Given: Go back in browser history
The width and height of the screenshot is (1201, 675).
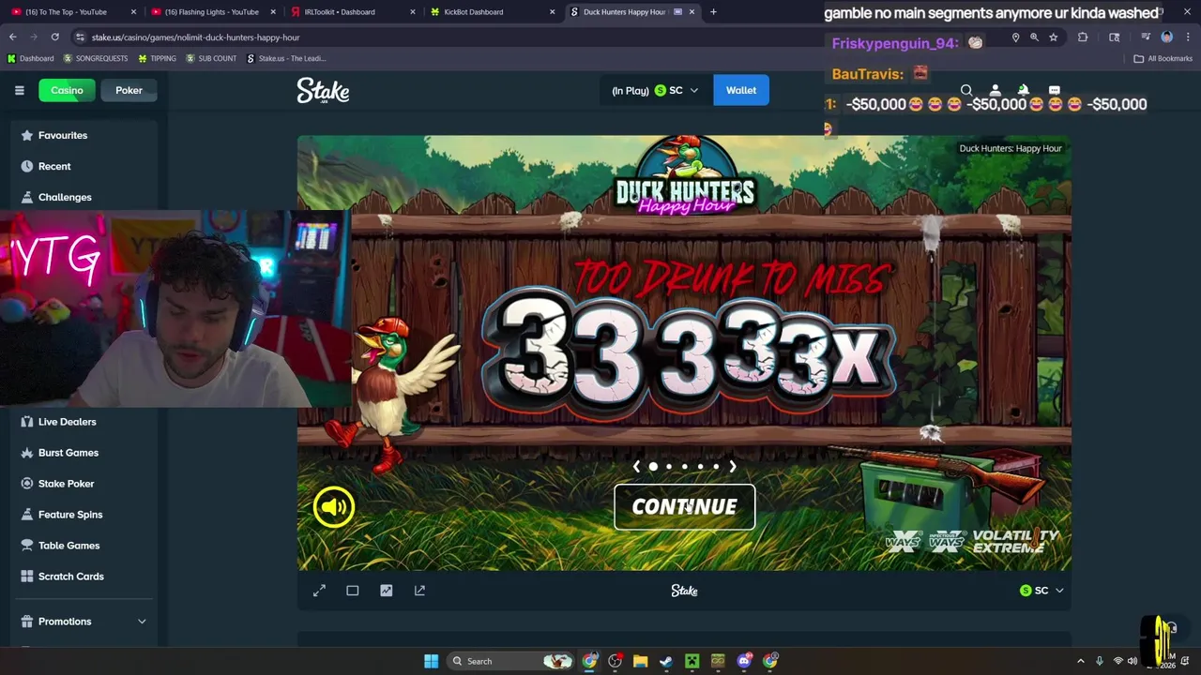Looking at the screenshot, I should 12,37.
